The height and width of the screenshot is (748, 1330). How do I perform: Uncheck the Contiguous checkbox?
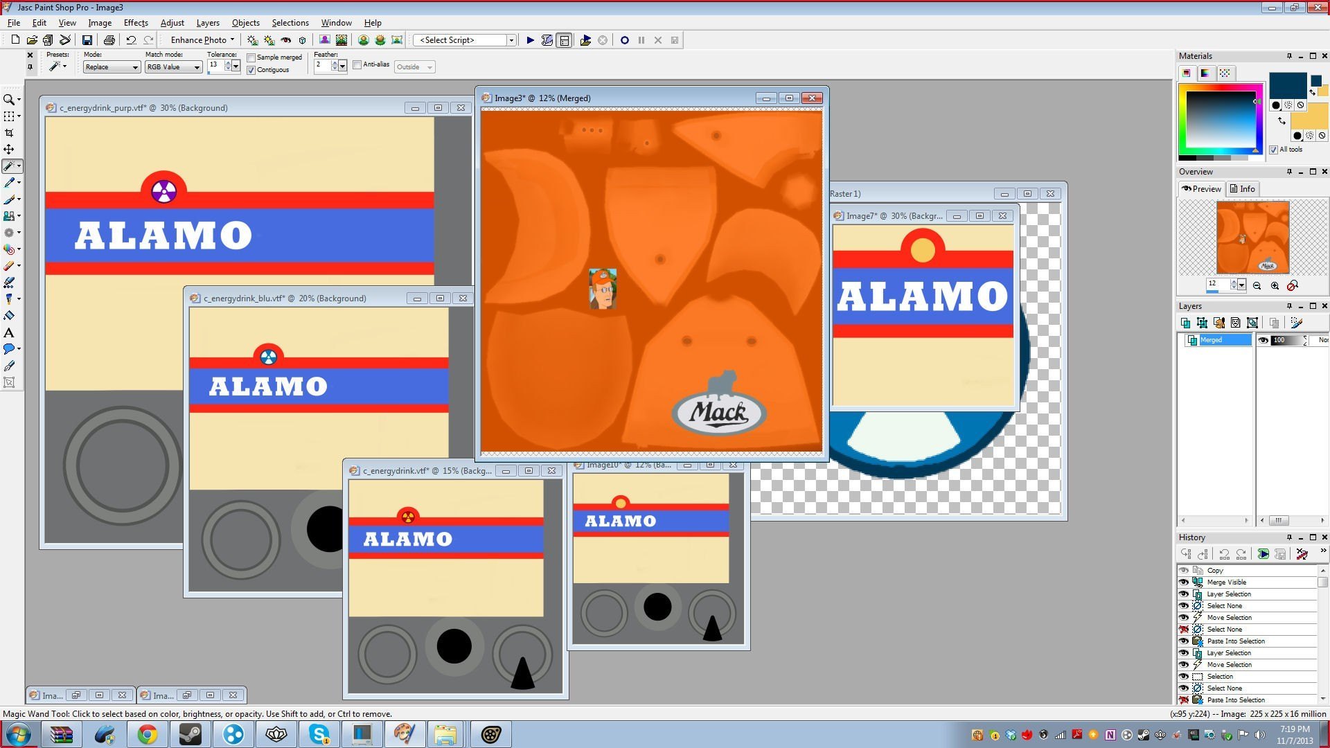point(251,70)
